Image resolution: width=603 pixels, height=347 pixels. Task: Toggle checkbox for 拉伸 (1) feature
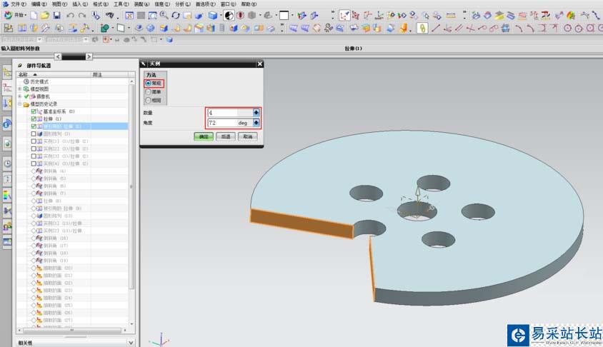click(34, 119)
